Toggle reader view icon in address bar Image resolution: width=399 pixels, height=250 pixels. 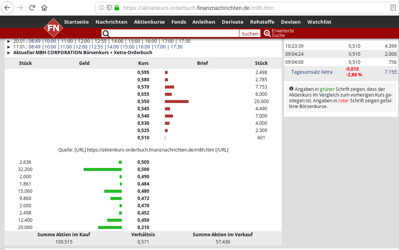coord(393,8)
